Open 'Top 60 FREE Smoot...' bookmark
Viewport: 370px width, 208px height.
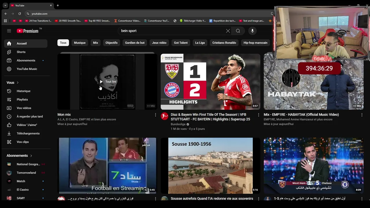pos(97,21)
